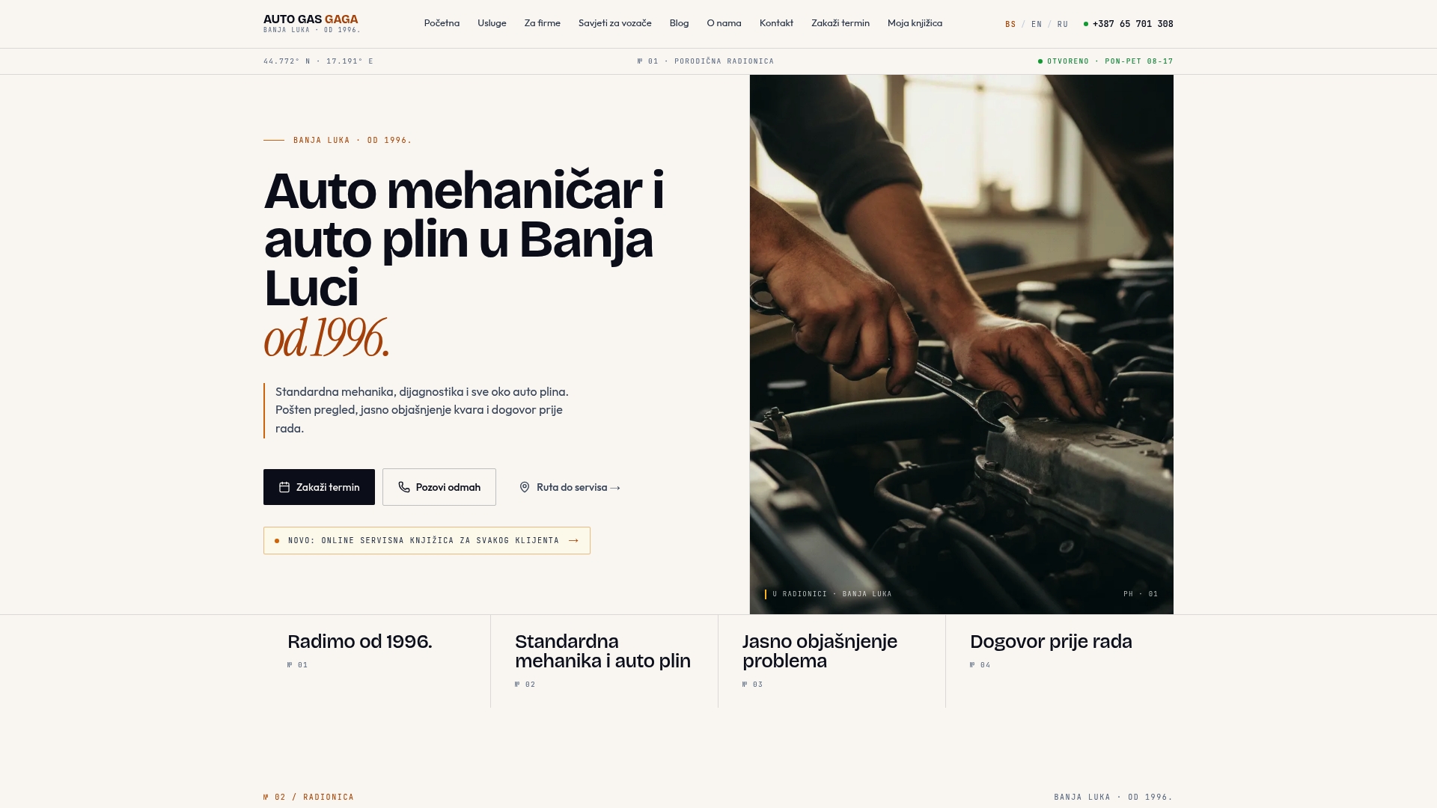
Task: Click the Kontakt navigation link
Action: tap(776, 23)
